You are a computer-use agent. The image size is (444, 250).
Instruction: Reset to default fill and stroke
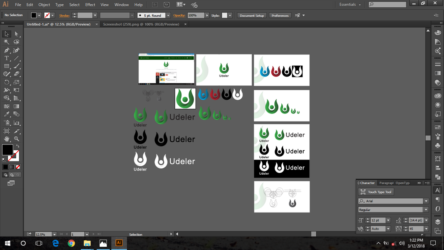tap(4, 160)
